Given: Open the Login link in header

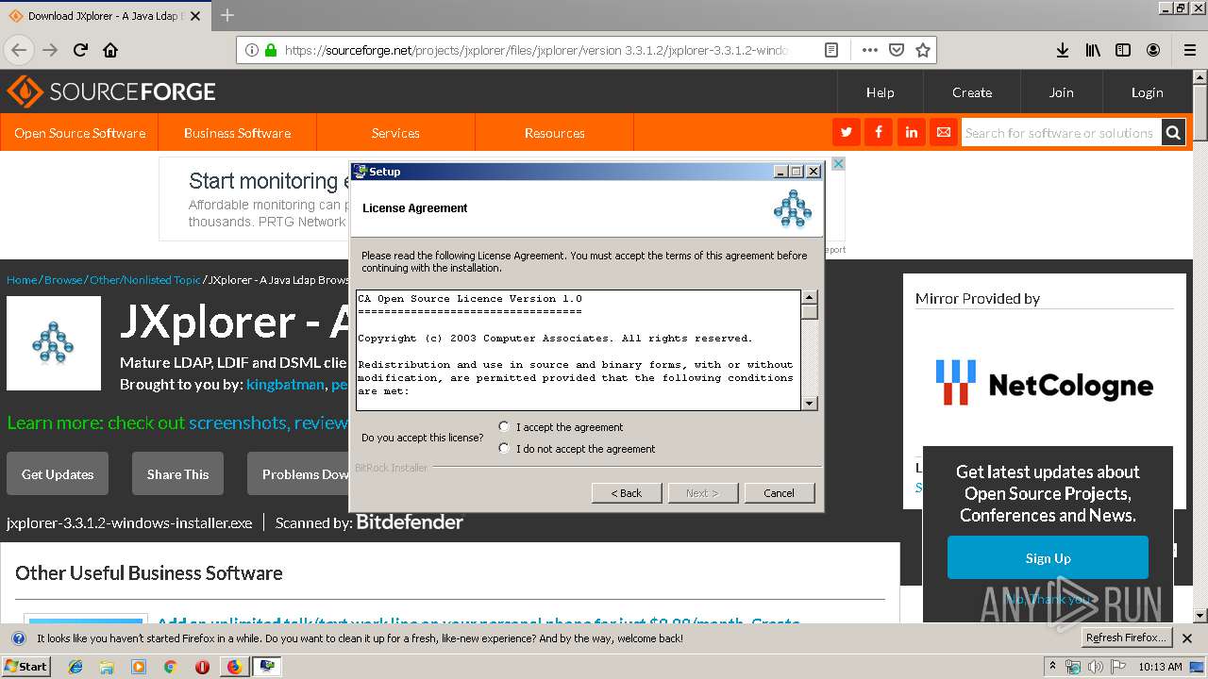Looking at the screenshot, I should 1148,92.
